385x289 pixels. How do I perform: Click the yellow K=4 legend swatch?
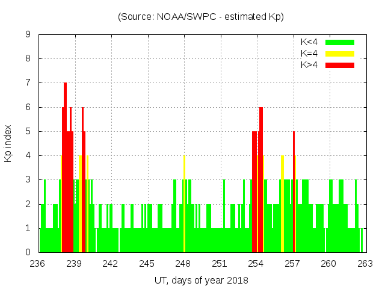pyautogui.click(x=340, y=54)
